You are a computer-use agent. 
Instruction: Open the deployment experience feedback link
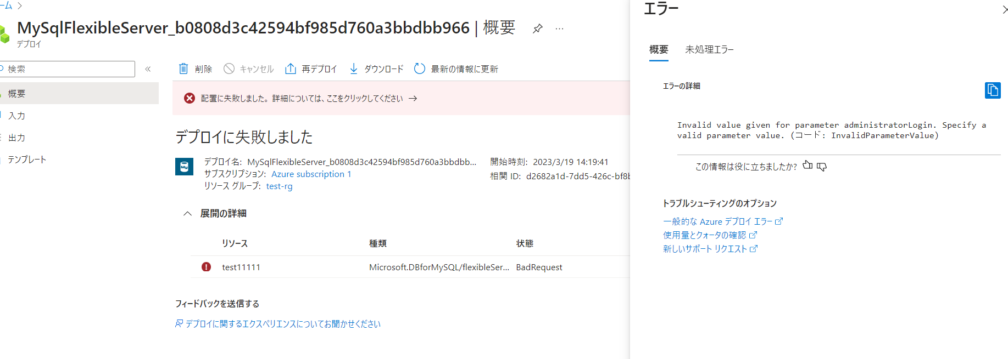click(x=283, y=324)
